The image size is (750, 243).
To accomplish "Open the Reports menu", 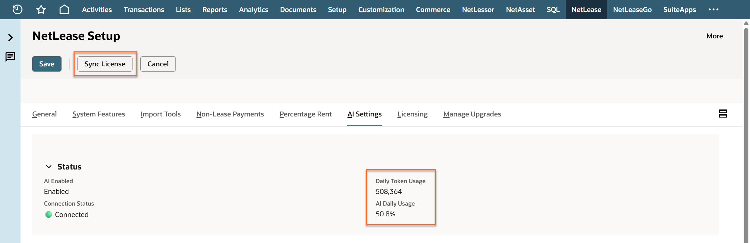I will click(215, 9).
